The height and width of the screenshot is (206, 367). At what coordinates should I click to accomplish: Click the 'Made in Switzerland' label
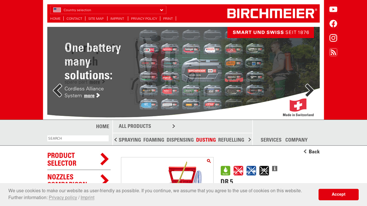tap(298, 115)
